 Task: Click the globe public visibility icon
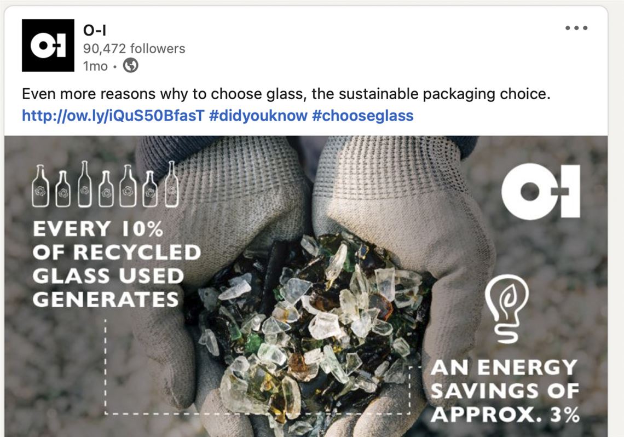click(x=131, y=66)
